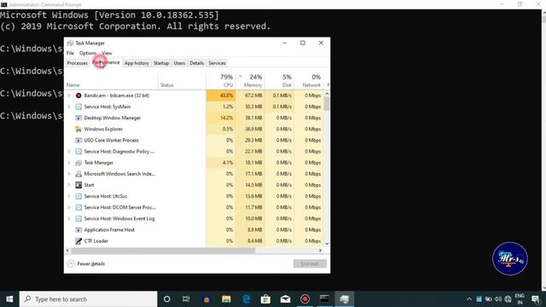Screen dimensions: 546x307
Task: Click Fewer details button
Action: point(86,264)
